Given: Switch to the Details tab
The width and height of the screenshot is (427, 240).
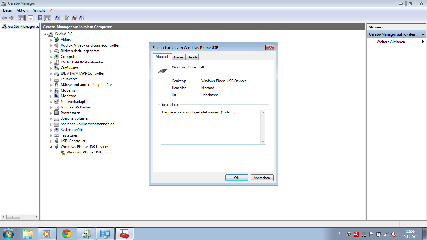Looking at the screenshot, I should click(x=192, y=57).
